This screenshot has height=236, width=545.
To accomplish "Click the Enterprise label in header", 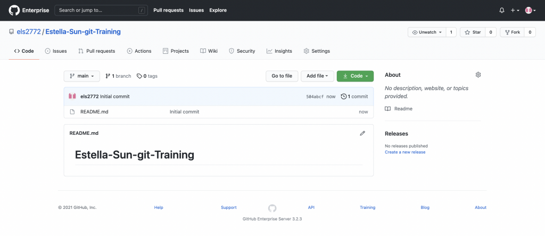I will (36, 10).
